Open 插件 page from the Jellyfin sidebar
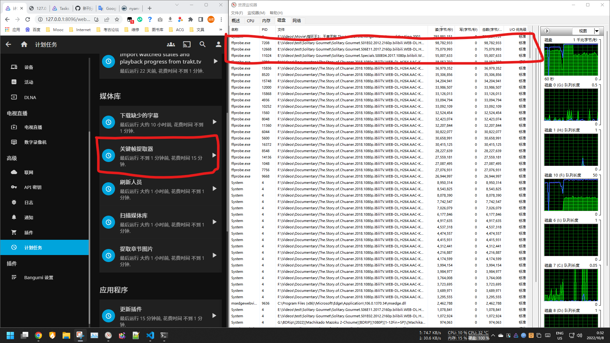The image size is (610, 343). [x=29, y=232]
